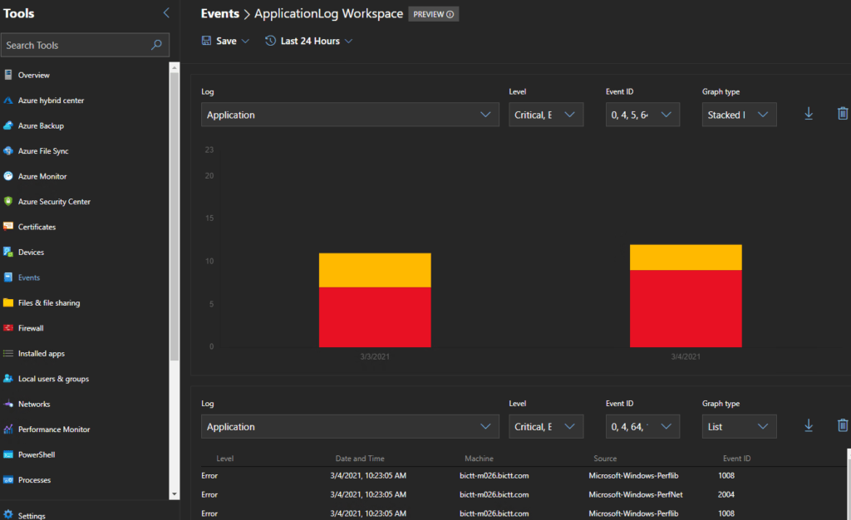Sort by Source column header

click(605, 459)
